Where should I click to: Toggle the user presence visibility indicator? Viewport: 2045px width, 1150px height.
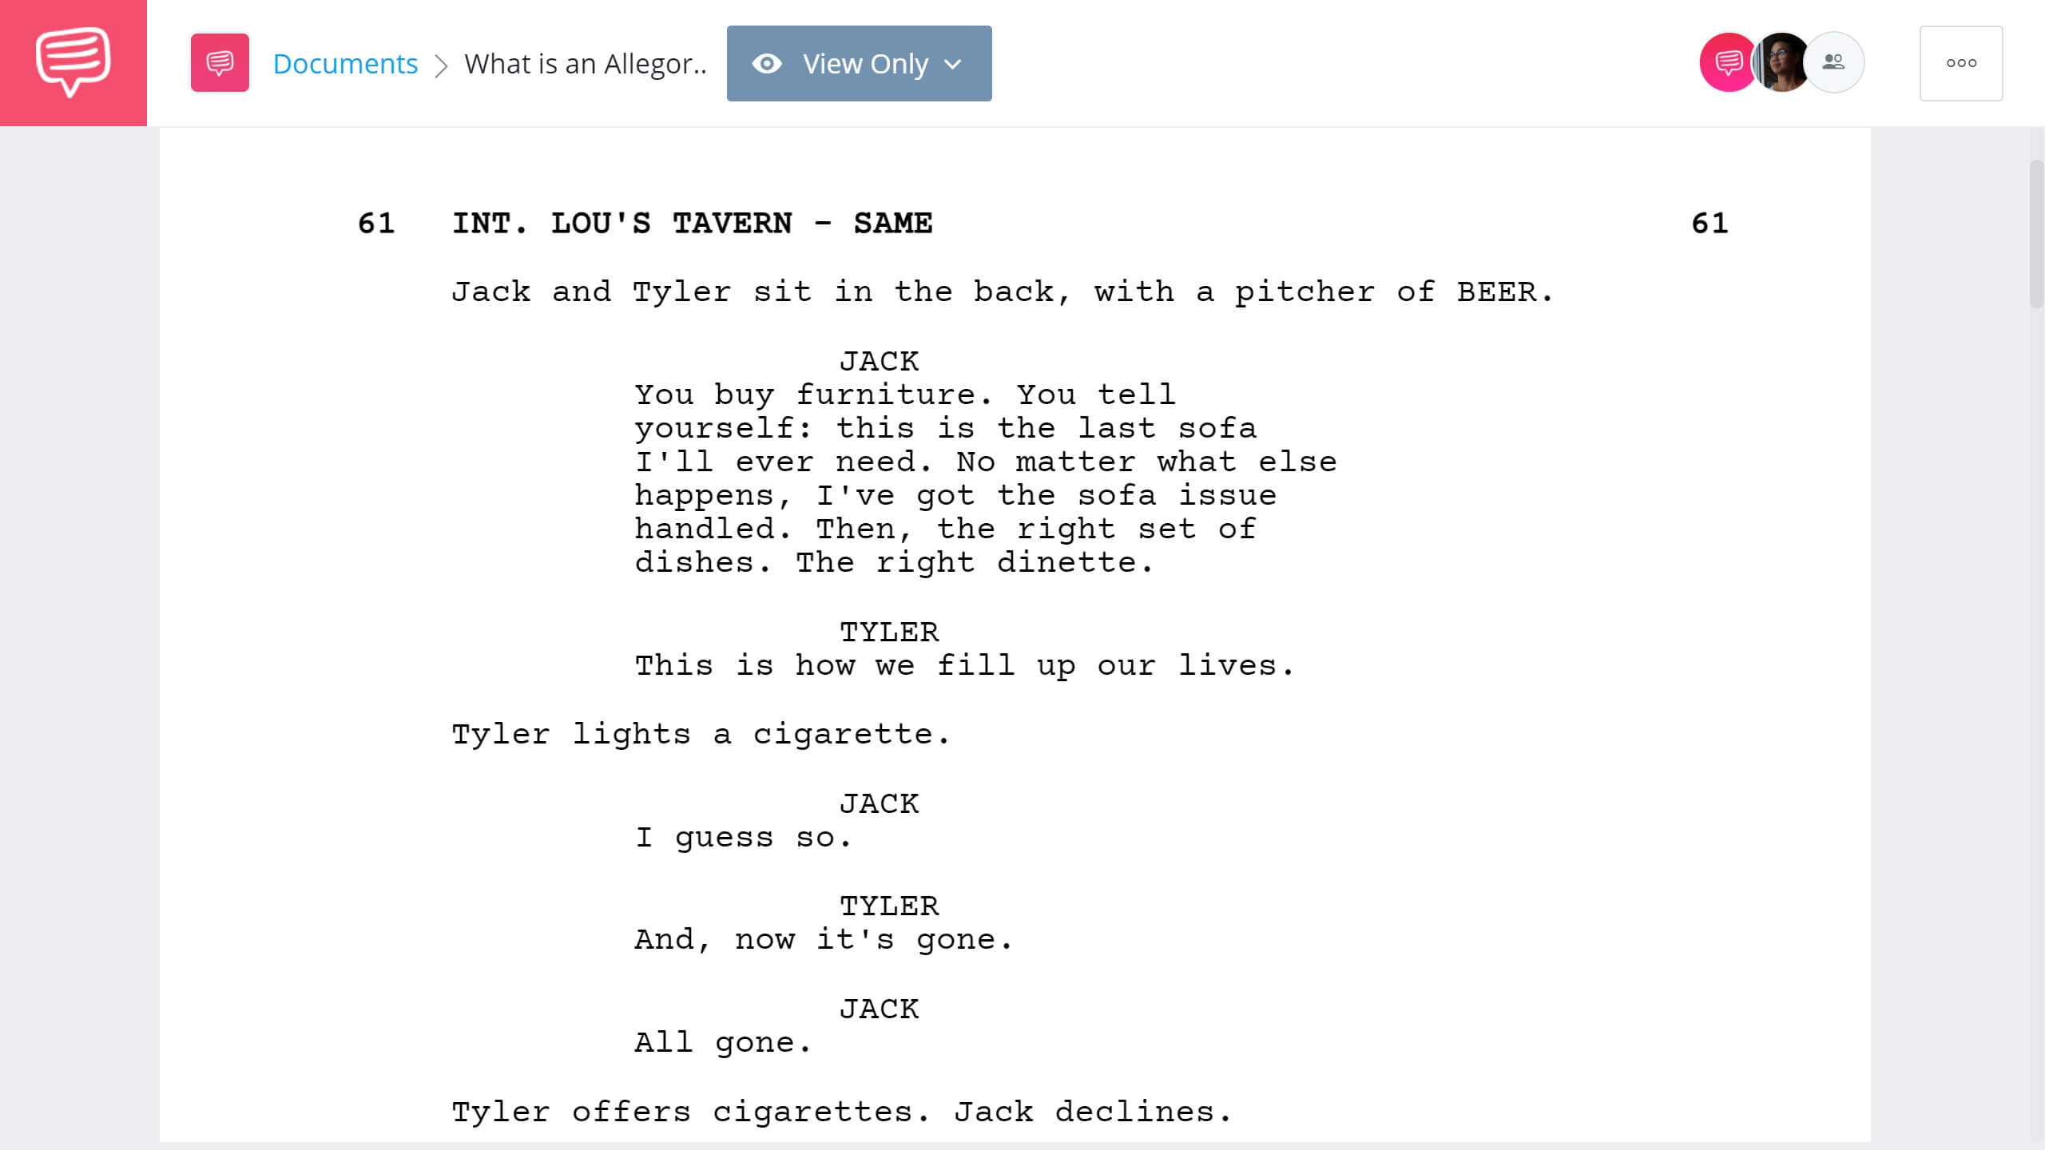click(x=1832, y=61)
